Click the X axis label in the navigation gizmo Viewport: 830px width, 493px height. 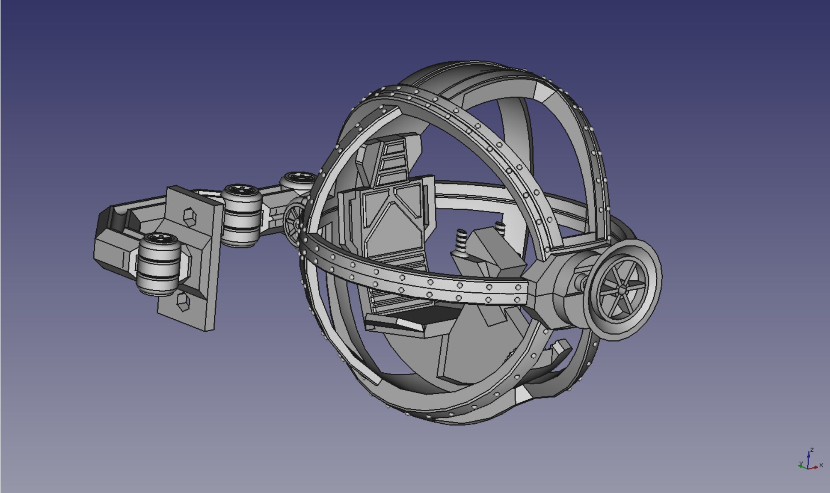tap(821, 466)
